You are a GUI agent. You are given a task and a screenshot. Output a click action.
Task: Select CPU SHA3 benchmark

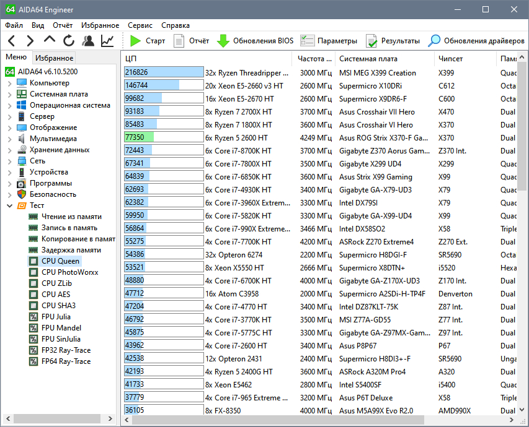[58, 306]
